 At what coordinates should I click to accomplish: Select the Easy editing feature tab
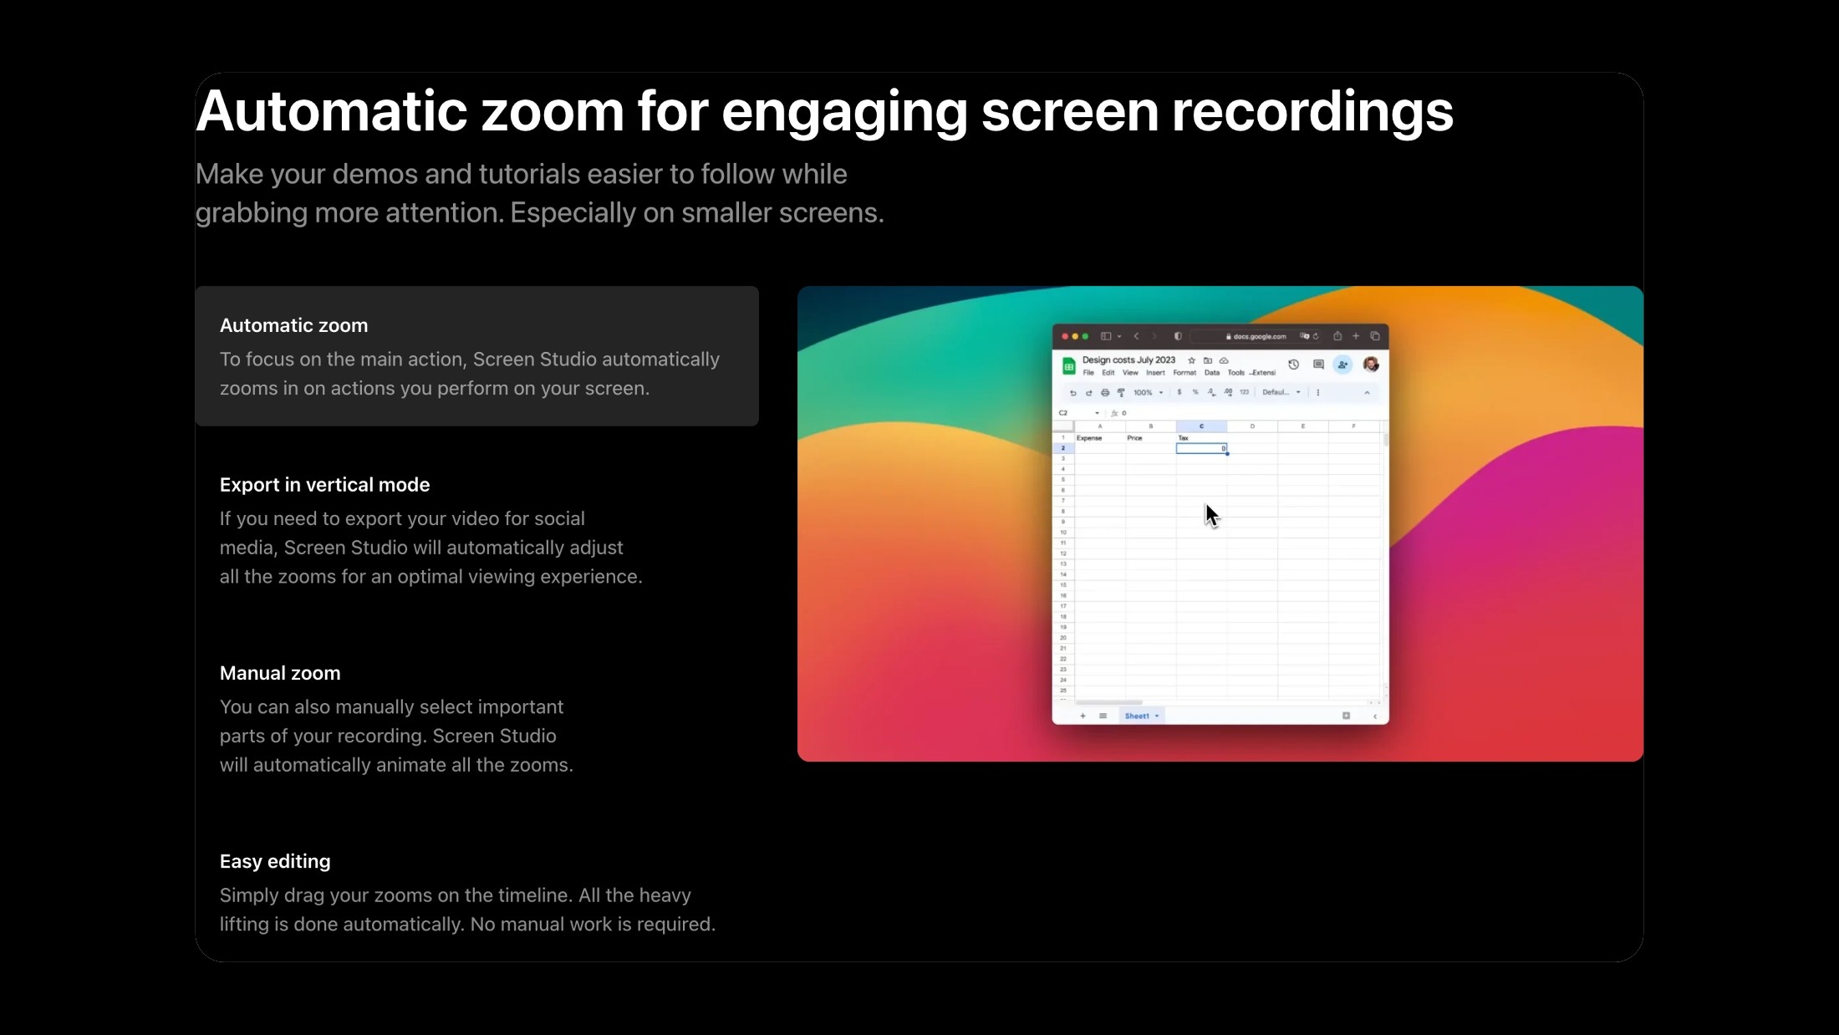click(476, 892)
